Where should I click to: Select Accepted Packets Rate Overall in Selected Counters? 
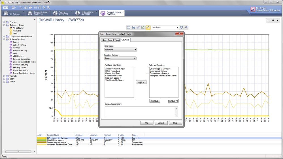pos(163,76)
